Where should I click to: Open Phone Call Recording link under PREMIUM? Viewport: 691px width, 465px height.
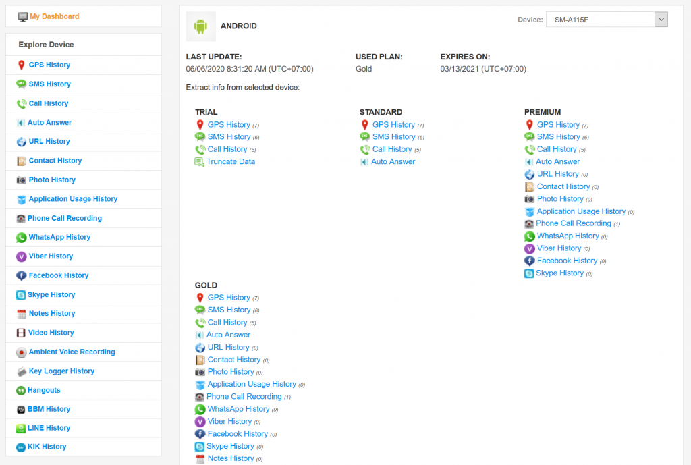coord(574,223)
